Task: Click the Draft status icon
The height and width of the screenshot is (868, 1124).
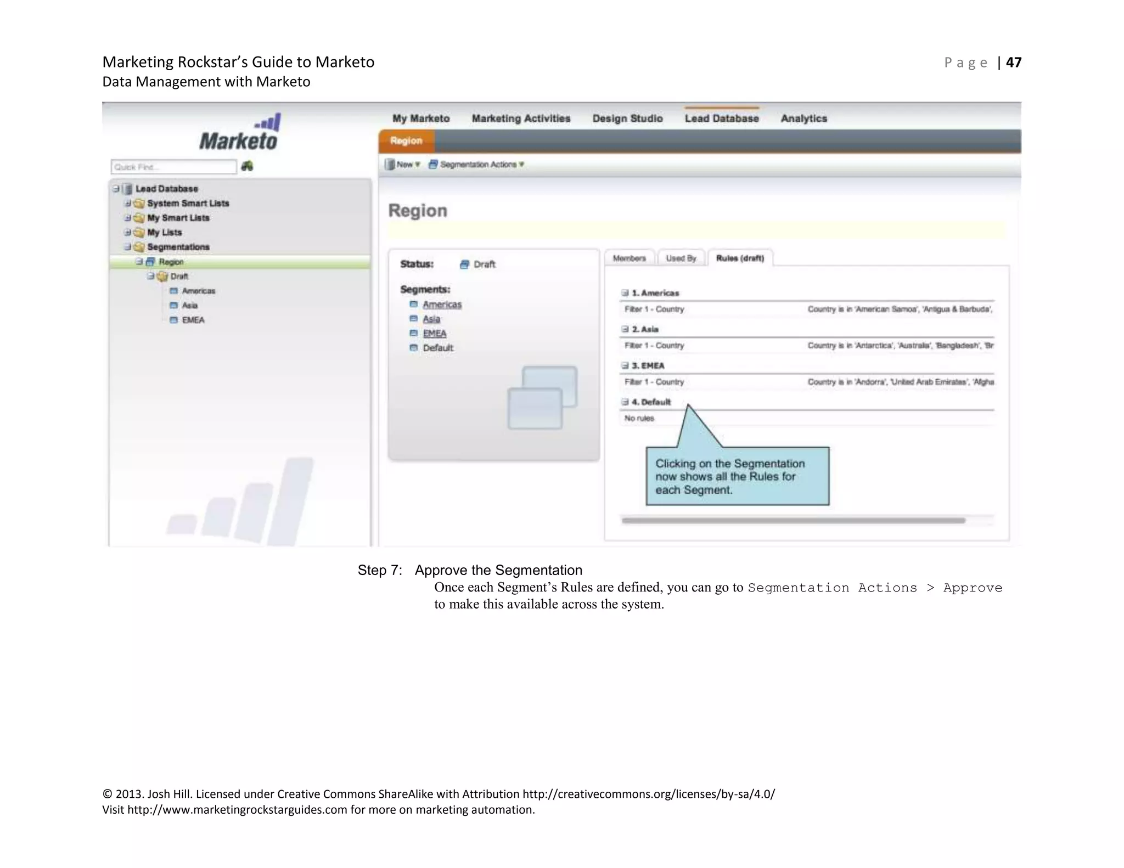Action: coord(465,264)
